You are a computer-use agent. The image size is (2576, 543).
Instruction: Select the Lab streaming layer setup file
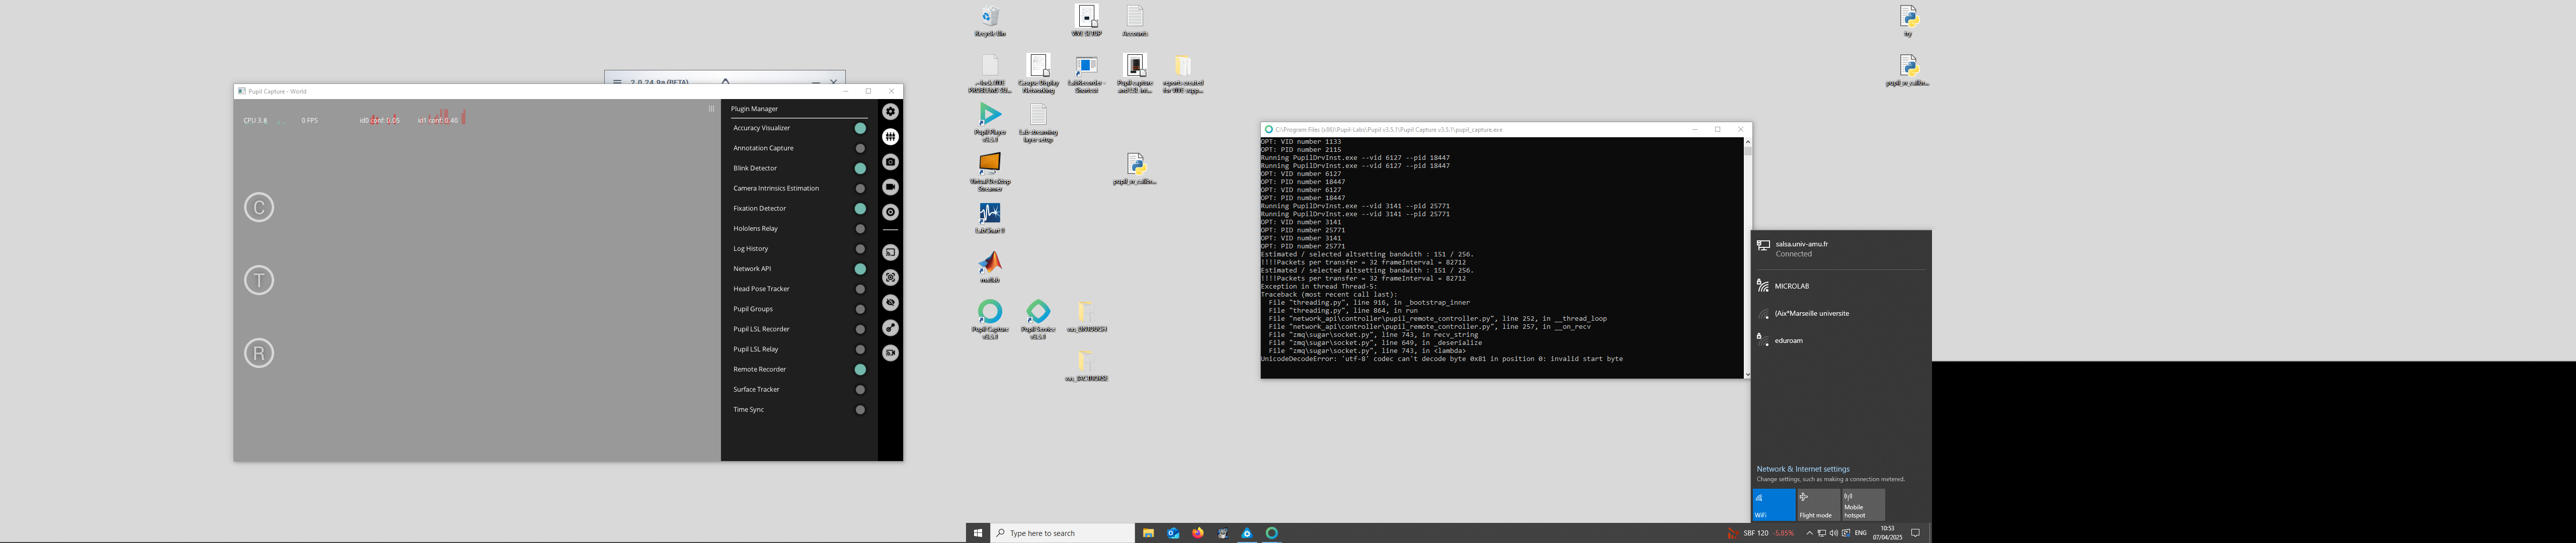pyautogui.click(x=1038, y=122)
